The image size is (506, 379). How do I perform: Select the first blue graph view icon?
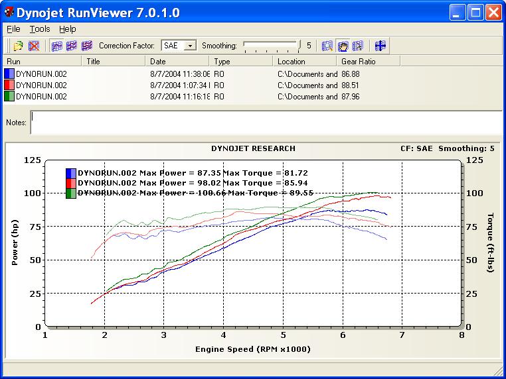pyautogui.click(x=57, y=46)
